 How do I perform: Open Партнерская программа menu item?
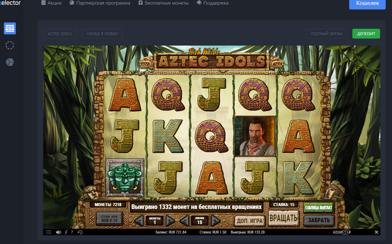[100, 3]
